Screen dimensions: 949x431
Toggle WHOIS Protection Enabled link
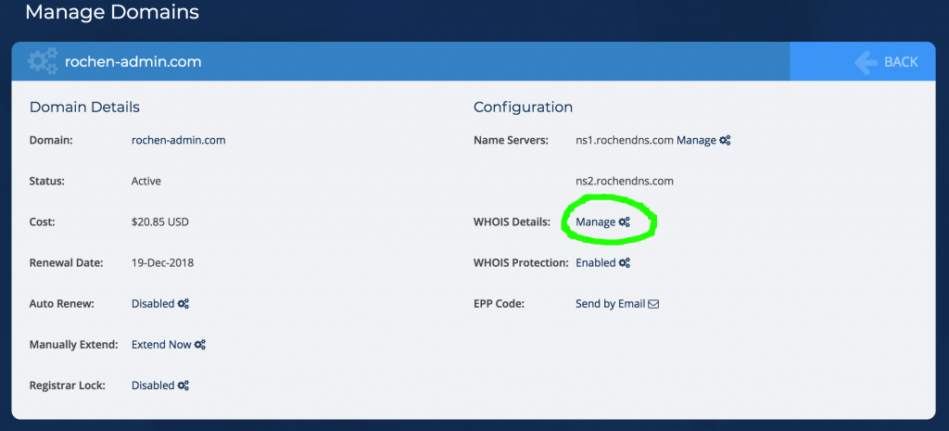(x=596, y=262)
